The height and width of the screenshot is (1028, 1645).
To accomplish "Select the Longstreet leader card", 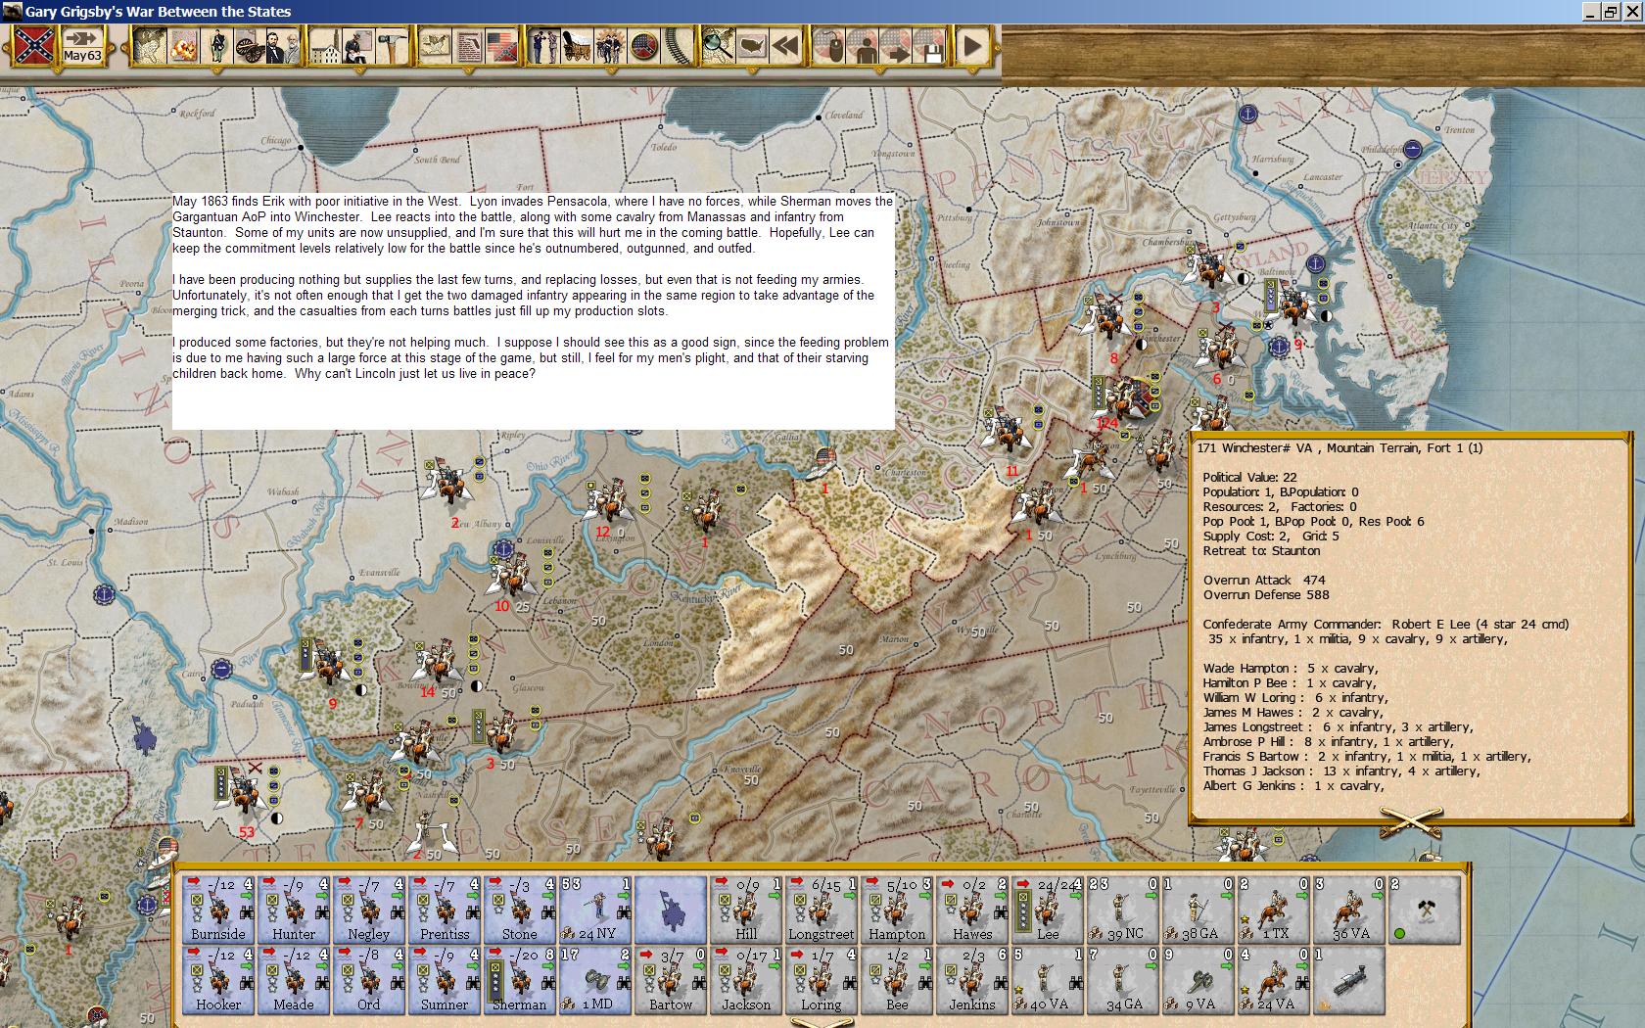I will point(822,910).
